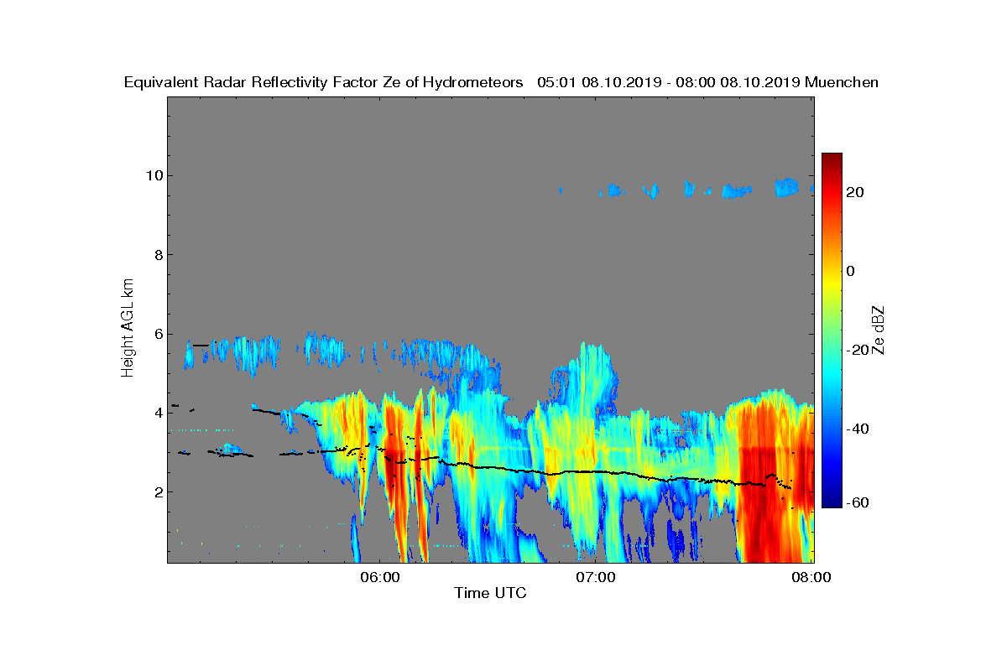Click the colorbar '0' value label
The width and height of the screenshot is (1007, 671).
[x=851, y=271]
